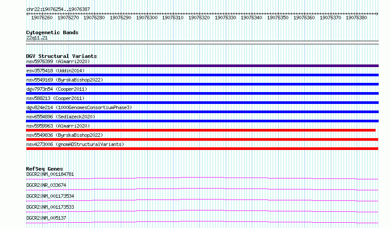Click the blue nsv6554896 variant bar
This screenshot has width=391, height=228.
coord(202,121)
